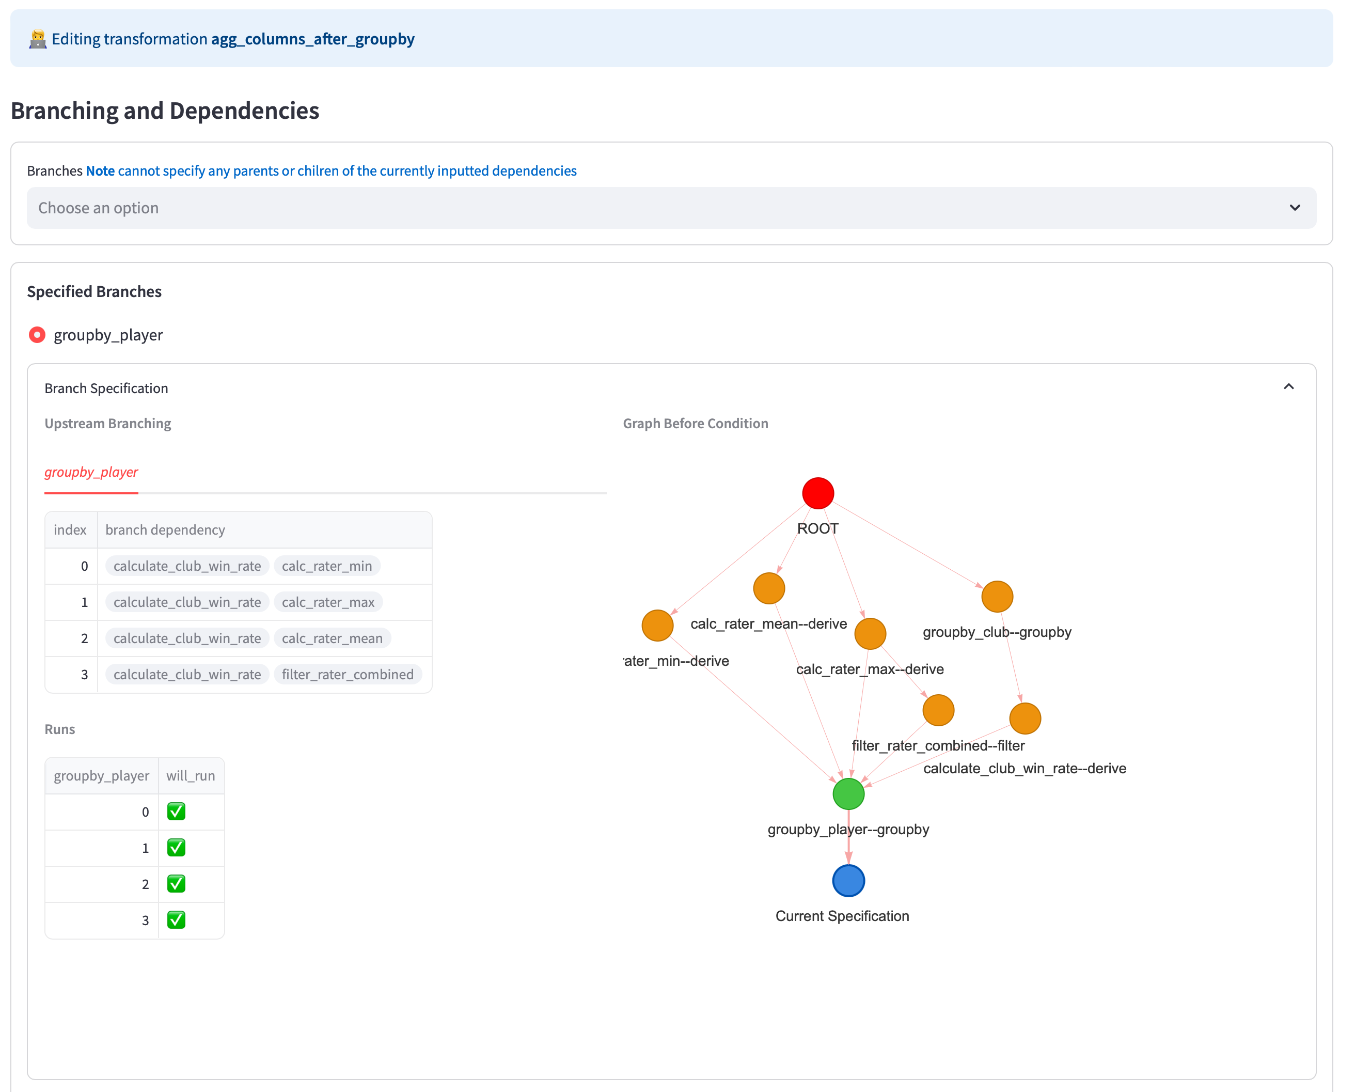Click the Branches dropdown chevron arrow
Viewport: 1355px width, 1092px height.
[x=1294, y=208]
